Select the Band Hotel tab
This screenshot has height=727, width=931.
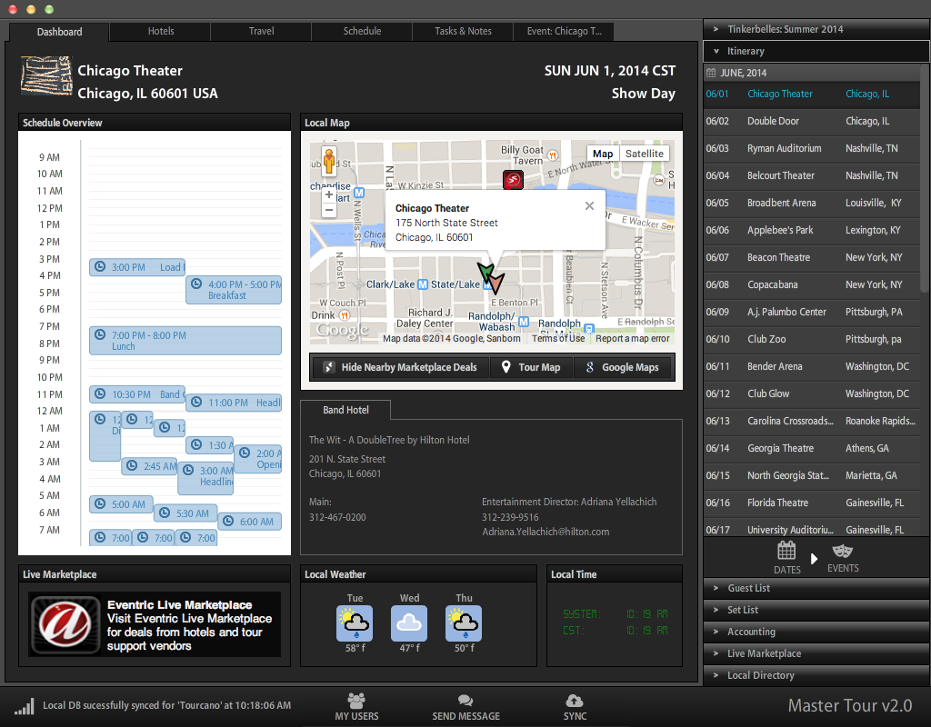(x=345, y=410)
